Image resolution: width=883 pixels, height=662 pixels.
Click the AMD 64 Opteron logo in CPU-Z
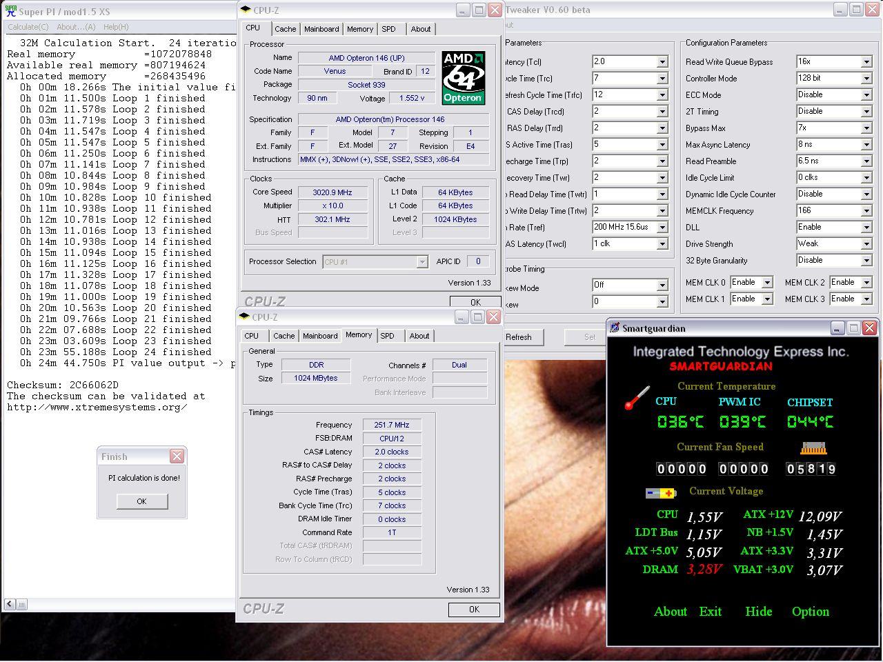[x=463, y=78]
